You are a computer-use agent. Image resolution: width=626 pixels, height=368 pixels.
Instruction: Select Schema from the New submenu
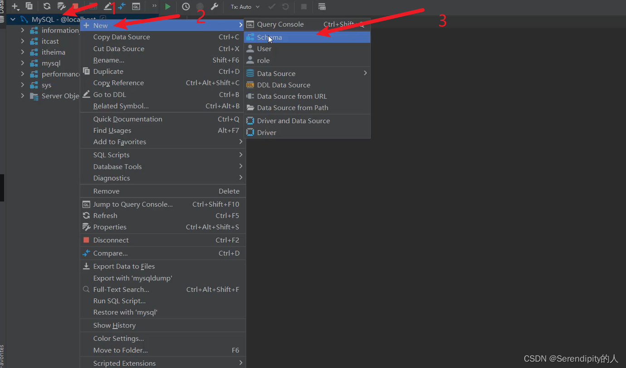[269, 37]
